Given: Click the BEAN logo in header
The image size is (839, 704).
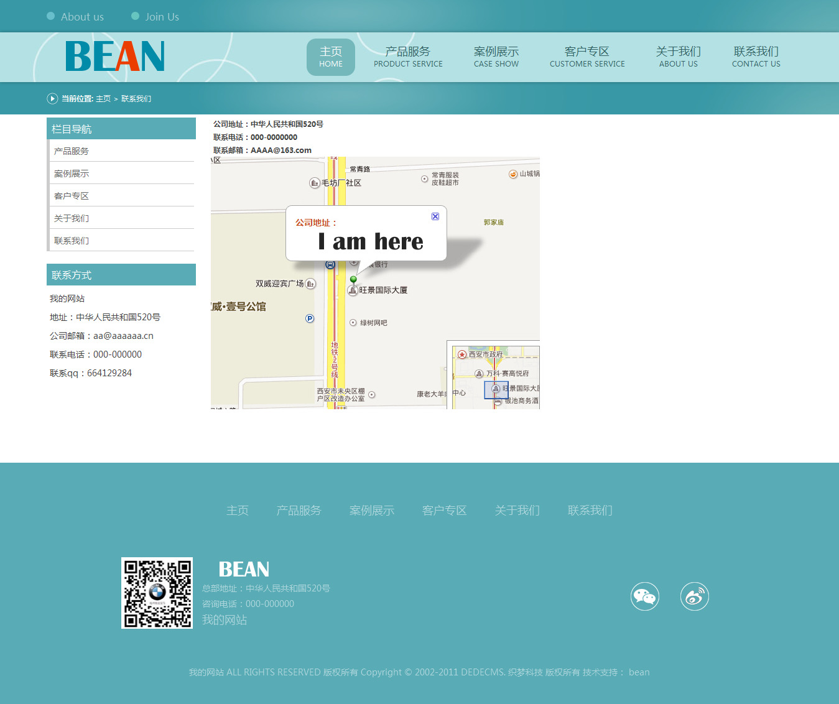Looking at the screenshot, I should 115,57.
